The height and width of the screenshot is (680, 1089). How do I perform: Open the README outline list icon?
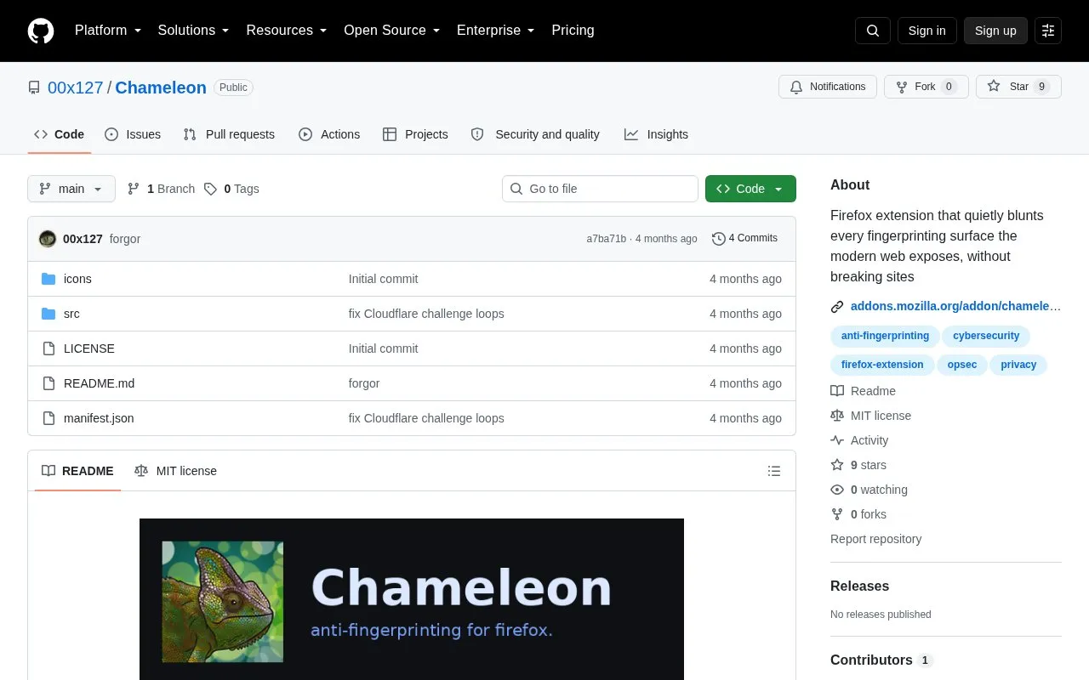pyautogui.click(x=774, y=471)
